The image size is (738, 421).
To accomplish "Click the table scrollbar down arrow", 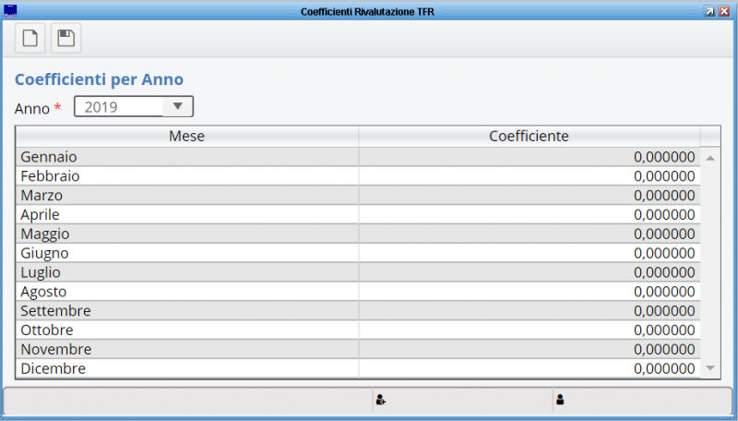I will pyautogui.click(x=710, y=367).
